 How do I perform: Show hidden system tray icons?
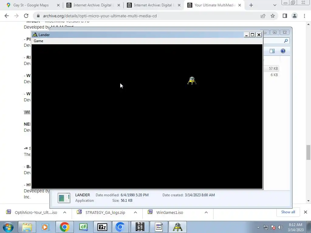[x=258, y=227]
